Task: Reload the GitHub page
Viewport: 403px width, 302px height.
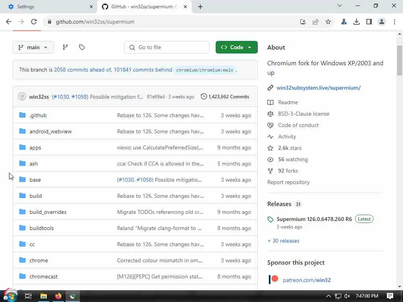Action: pyautogui.click(x=34, y=22)
